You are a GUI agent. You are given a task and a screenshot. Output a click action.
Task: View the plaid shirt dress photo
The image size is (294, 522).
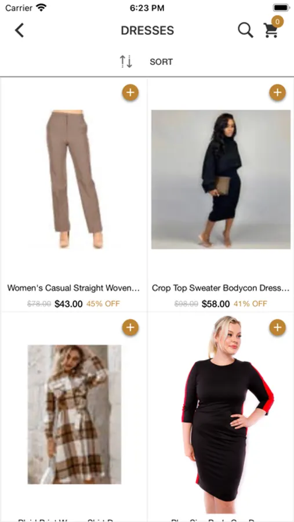tap(75, 414)
